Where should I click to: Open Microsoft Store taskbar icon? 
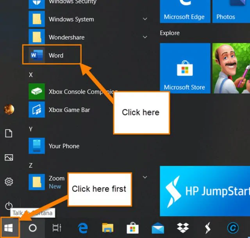coord(133,228)
